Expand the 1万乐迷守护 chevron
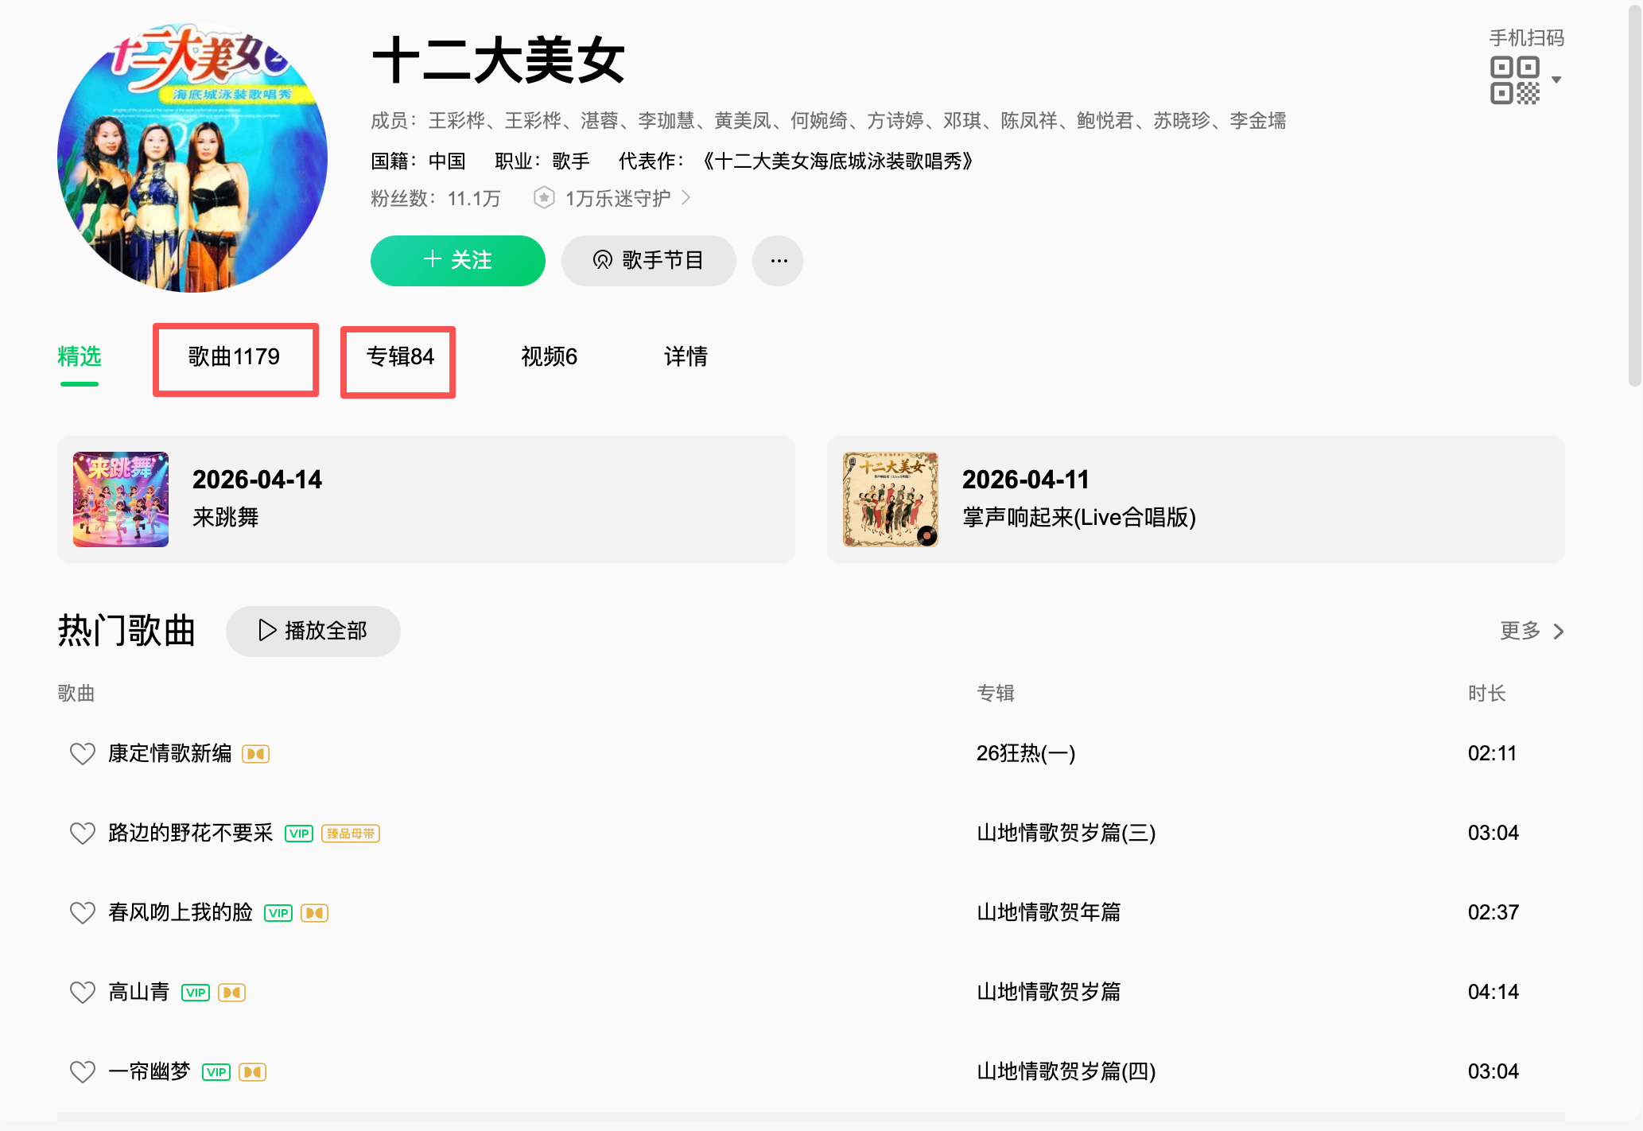Viewport: 1643px width, 1131px height. click(x=686, y=197)
